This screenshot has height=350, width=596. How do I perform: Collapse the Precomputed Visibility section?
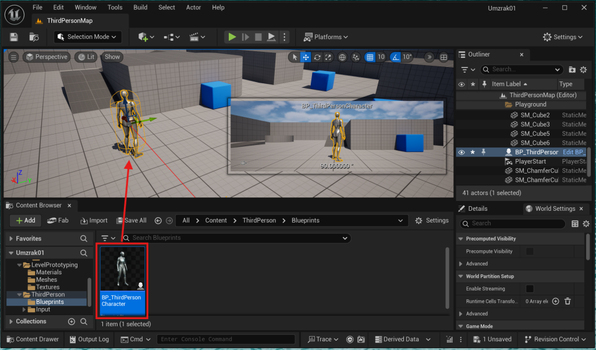(x=461, y=239)
